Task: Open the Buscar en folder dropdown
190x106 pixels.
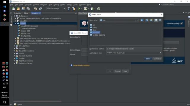Action: tap(137, 20)
